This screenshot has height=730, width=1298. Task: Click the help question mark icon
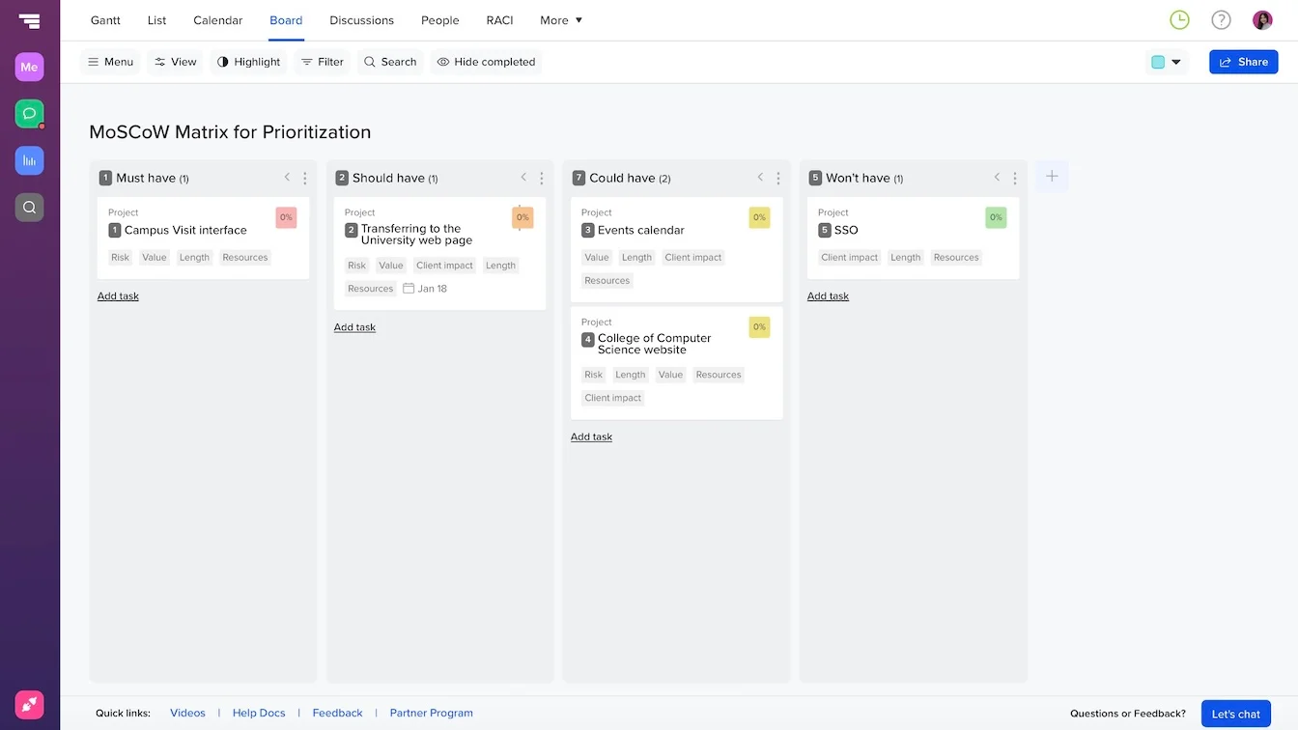tap(1220, 18)
